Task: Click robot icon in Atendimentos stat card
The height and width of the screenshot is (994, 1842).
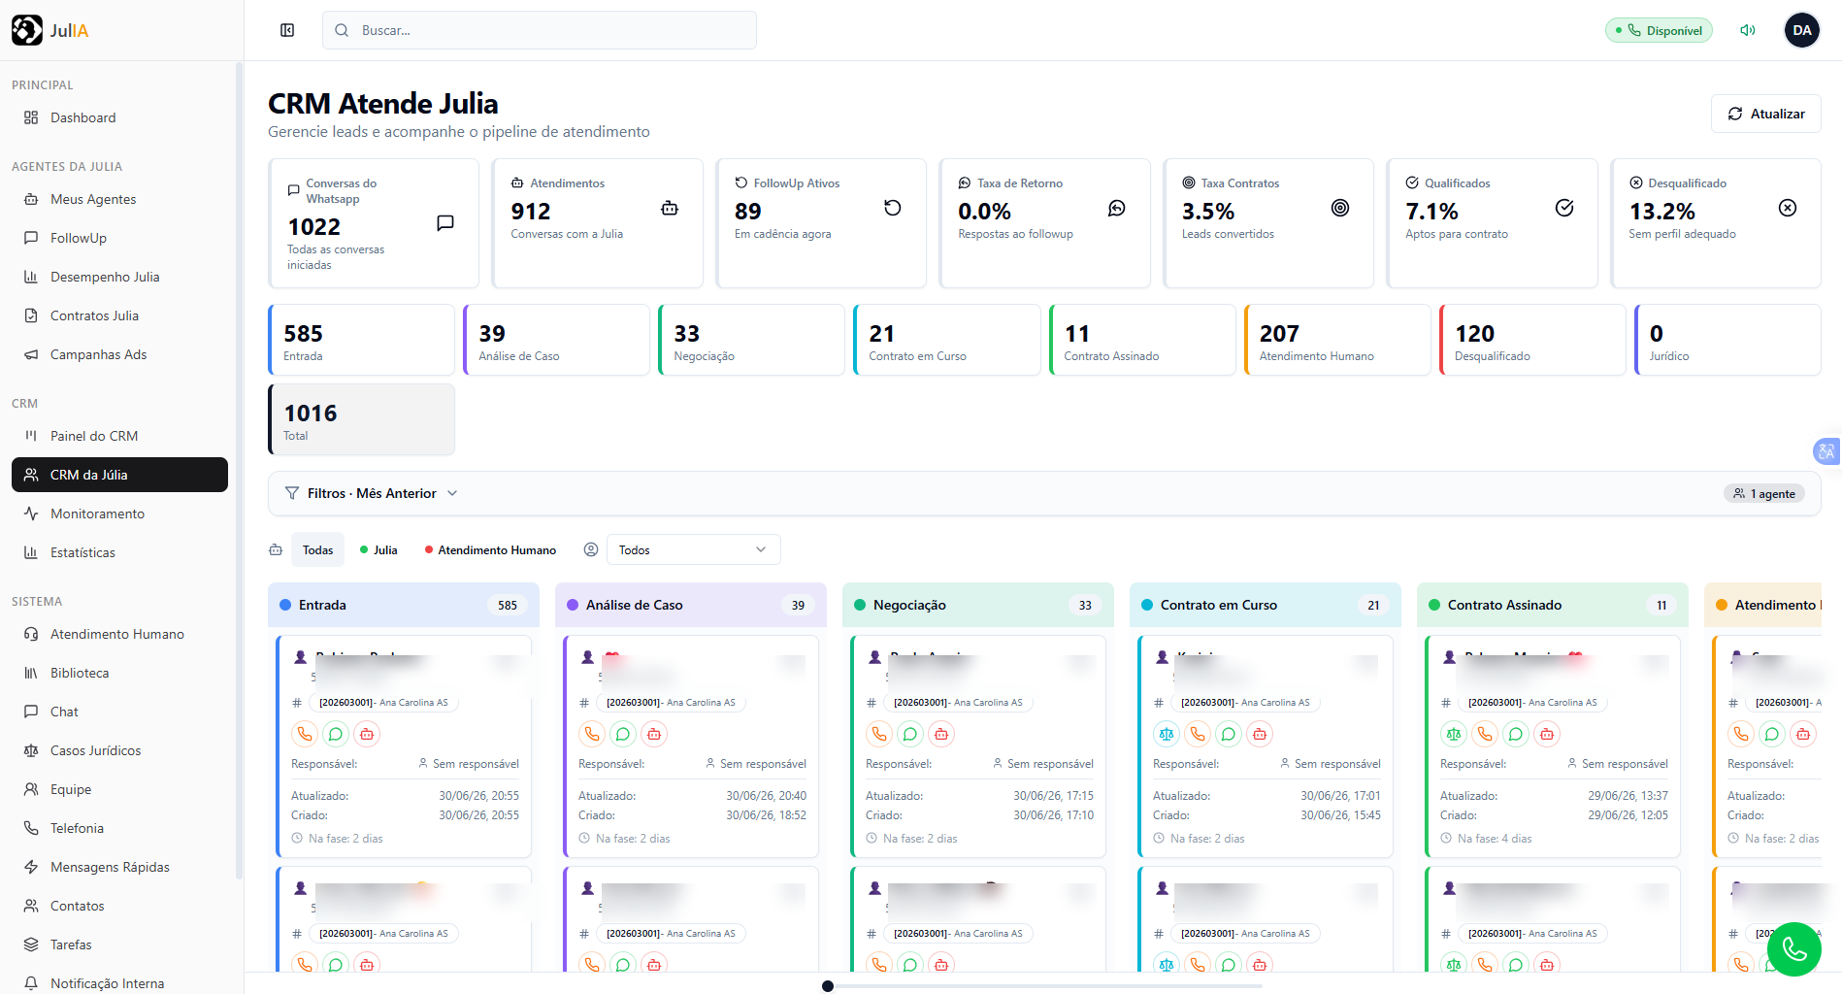Action: click(670, 208)
